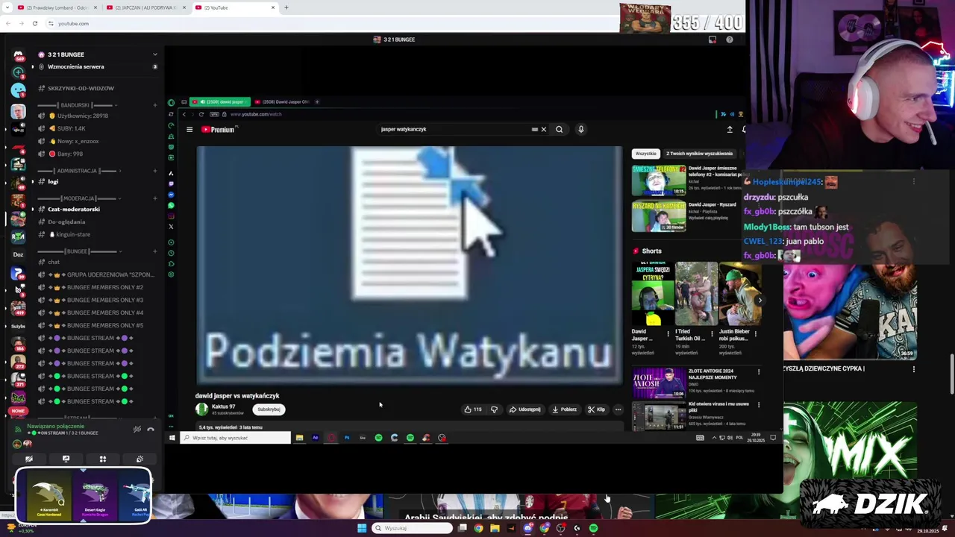Open Spotify from the Windows taskbar
Screen dimensions: 955x537
coord(594,528)
